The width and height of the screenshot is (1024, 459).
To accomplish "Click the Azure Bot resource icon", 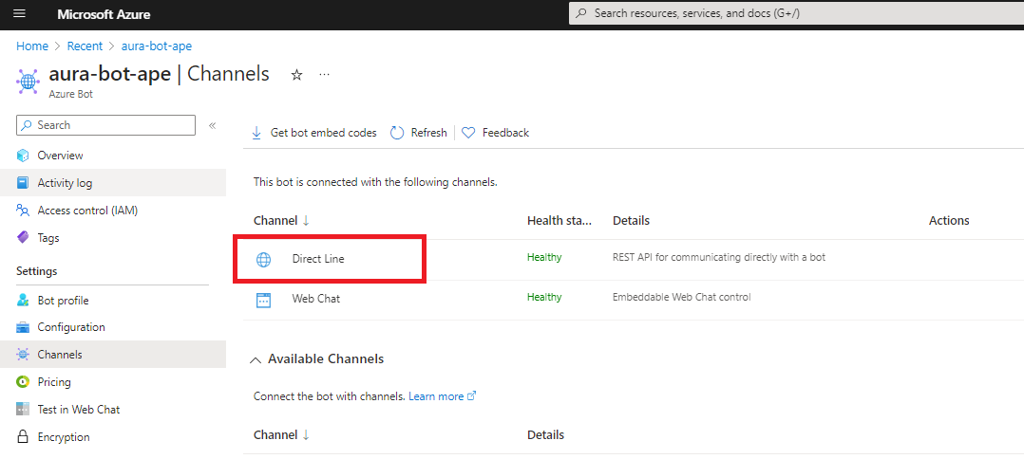I will click(28, 83).
